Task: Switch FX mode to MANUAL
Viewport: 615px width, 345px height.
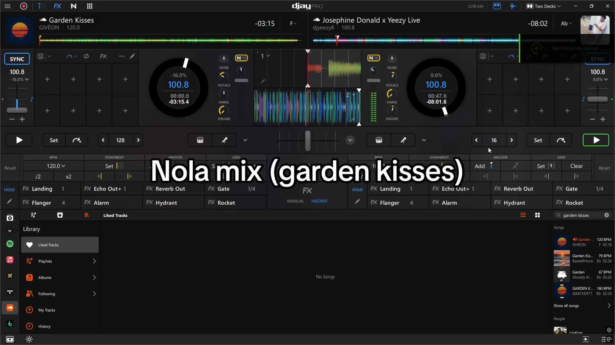Action: [295, 201]
